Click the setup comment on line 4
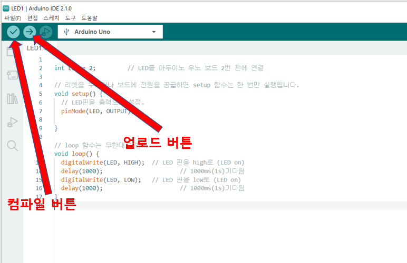Screen dimensions: 407x263 pyautogui.click(x=177, y=85)
